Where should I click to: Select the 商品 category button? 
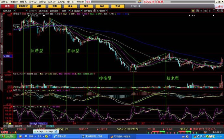[x=102, y=6]
